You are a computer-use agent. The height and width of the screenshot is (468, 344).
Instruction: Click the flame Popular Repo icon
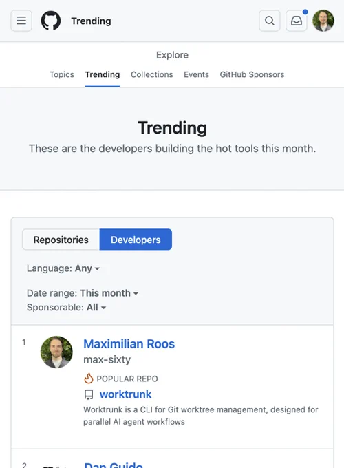pos(89,379)
